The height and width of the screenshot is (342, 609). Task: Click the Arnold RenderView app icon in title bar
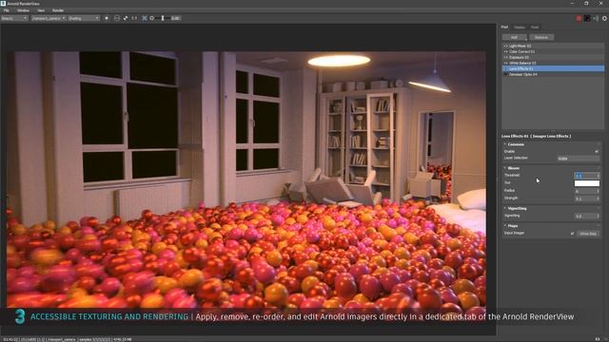[3, 3]
